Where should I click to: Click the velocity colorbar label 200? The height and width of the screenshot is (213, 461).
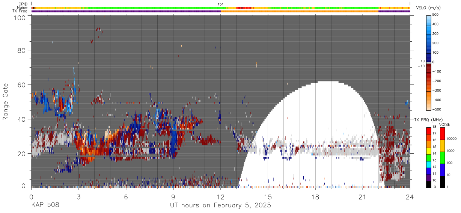coord(435,43)
